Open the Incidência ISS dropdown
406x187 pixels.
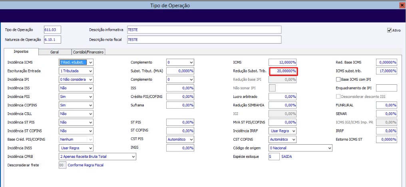76,88
